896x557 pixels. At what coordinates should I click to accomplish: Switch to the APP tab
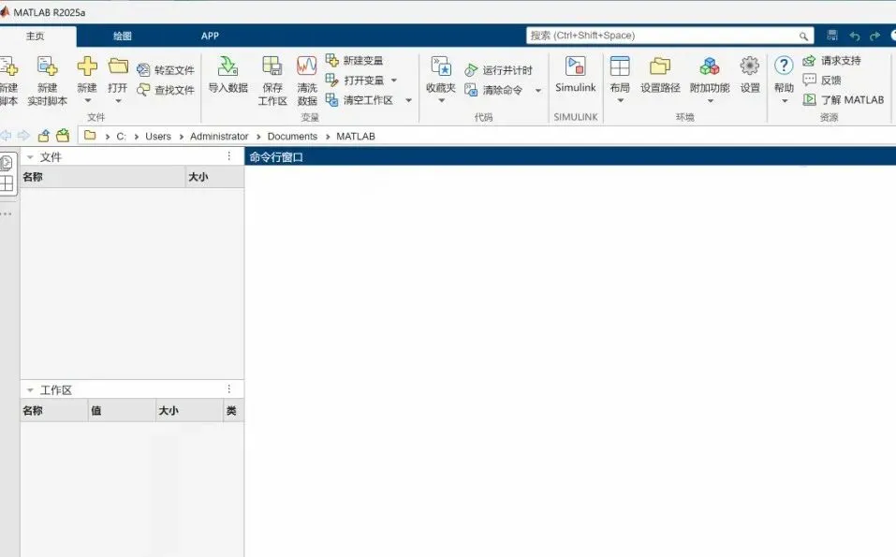pos(210,36)
